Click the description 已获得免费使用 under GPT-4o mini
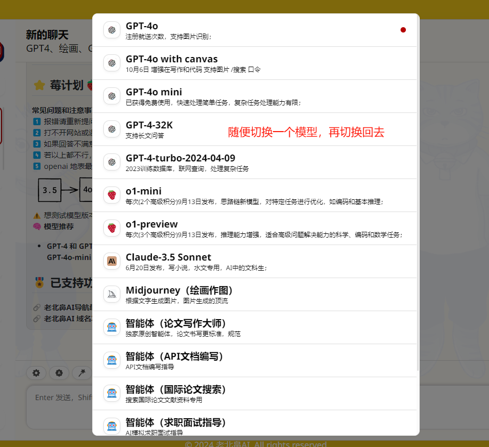489x447 pixels. [213, 103]
